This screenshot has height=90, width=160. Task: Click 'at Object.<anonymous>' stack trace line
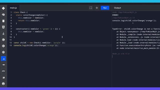point(138,32)
